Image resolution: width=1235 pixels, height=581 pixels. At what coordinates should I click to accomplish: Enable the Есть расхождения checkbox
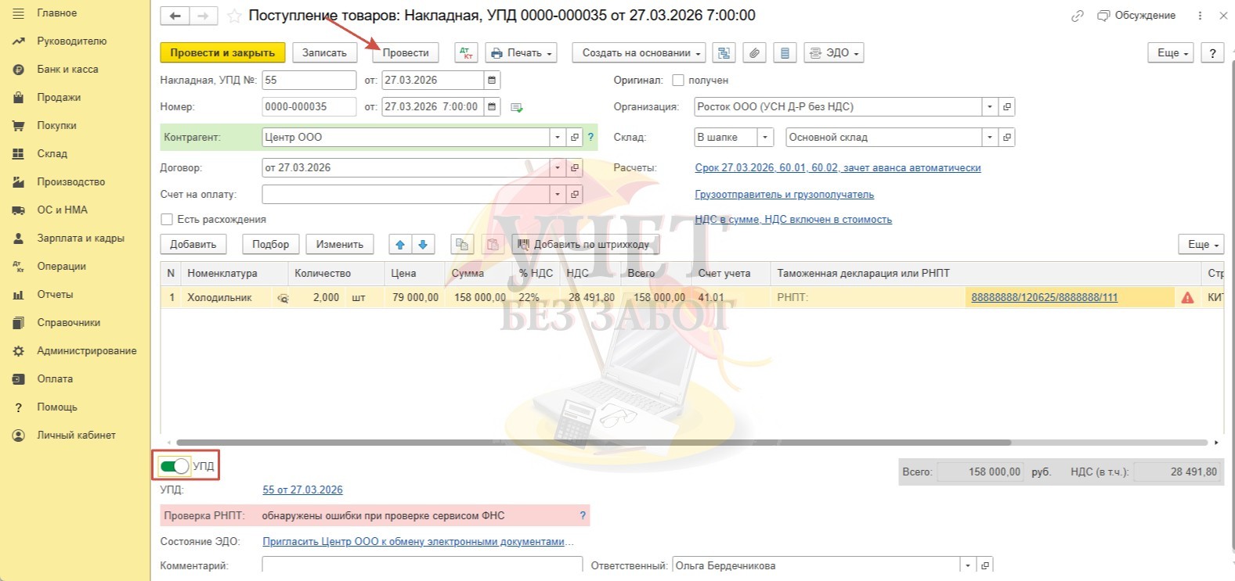point(167,220)
